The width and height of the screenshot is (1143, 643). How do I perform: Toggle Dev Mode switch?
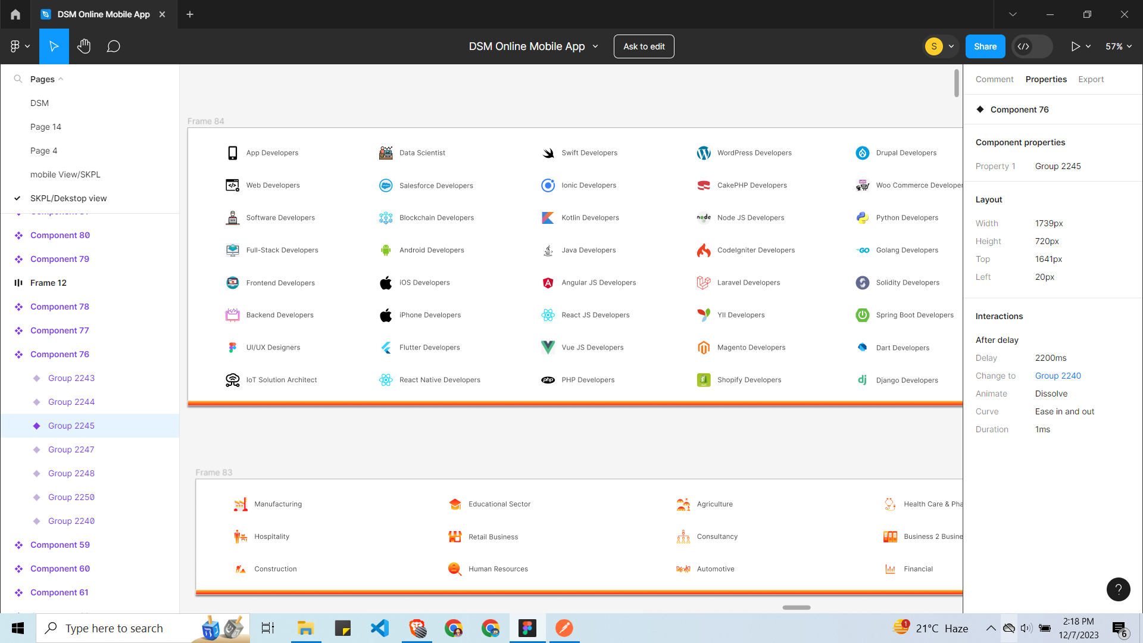(x=1032, y=46)
